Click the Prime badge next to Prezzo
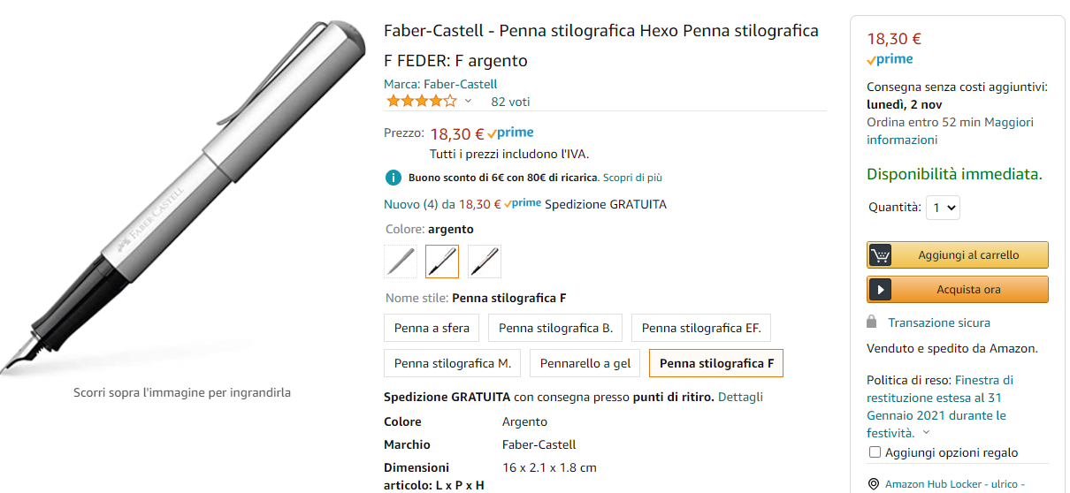Image resolution: width=1070 pixels, height=493 pixels. (x=510, y=133)
